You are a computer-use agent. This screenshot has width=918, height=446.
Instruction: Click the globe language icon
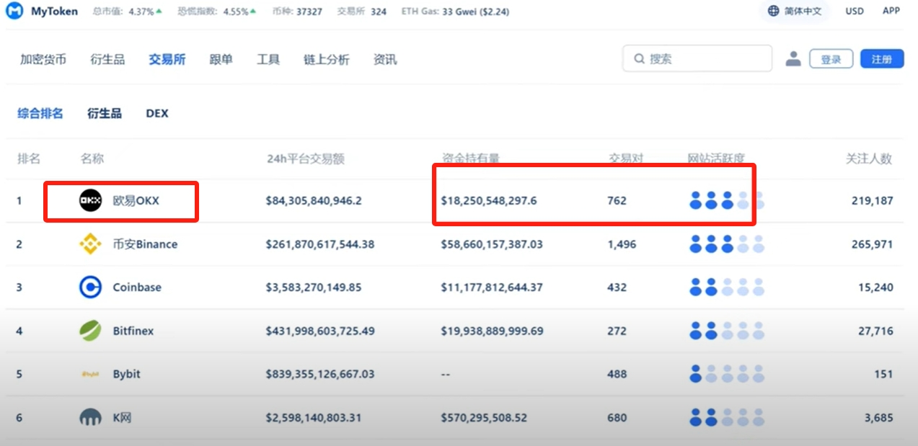tap(774, 11)
